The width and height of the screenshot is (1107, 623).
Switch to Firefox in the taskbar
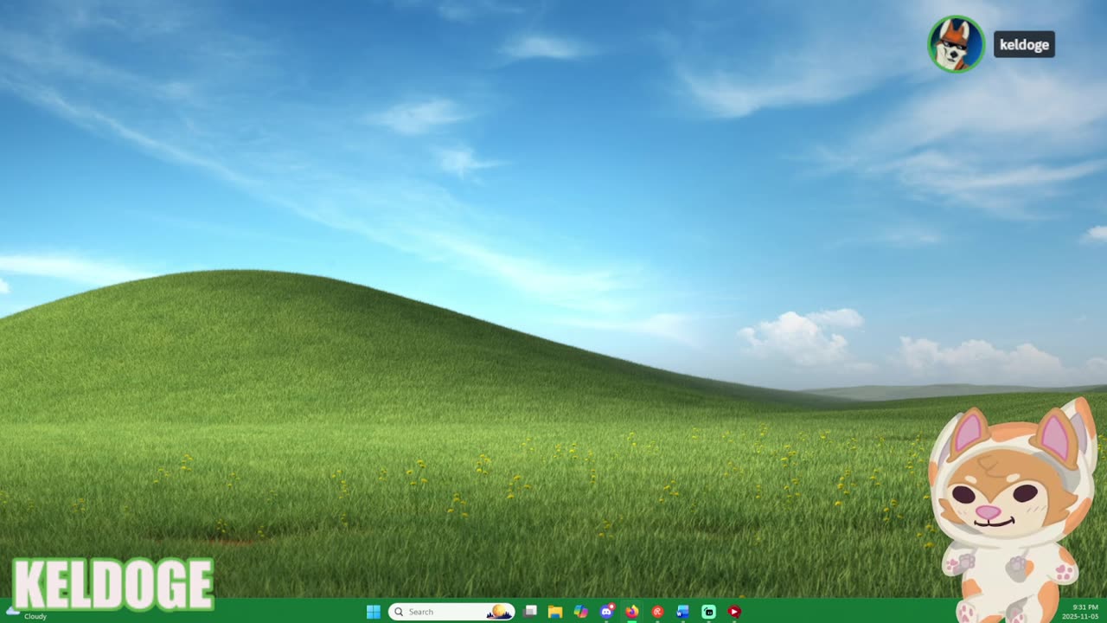pos(632,612)
